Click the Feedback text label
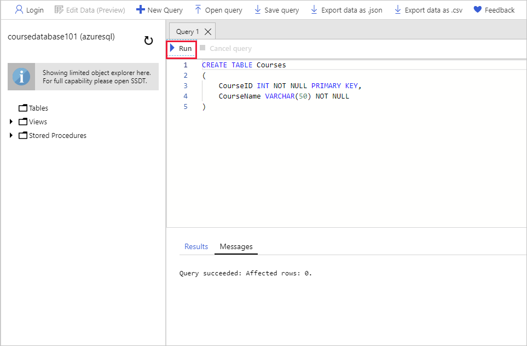The width and height of the screenshot is (527, 346). (500, 10)
